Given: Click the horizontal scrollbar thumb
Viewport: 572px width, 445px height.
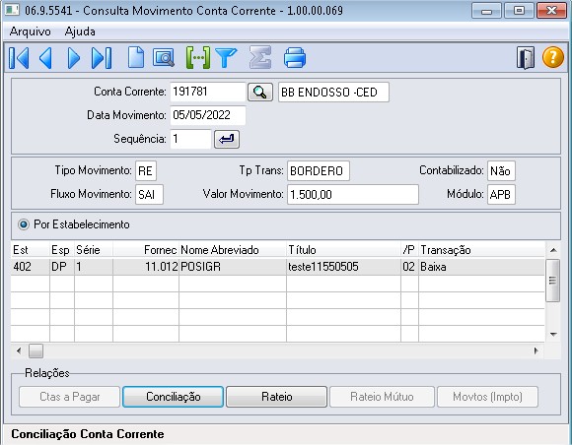Looking at the screenshot, I should tap(36, 351).
